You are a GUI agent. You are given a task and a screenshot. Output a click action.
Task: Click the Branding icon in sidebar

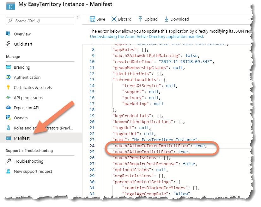(8, 67)
